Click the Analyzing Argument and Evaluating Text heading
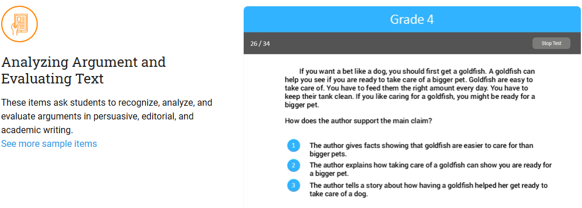This screenshot has width=582, height=208. pos(84,70)
